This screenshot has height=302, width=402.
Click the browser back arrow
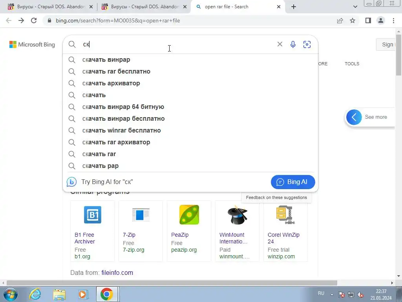coord(9,20)
